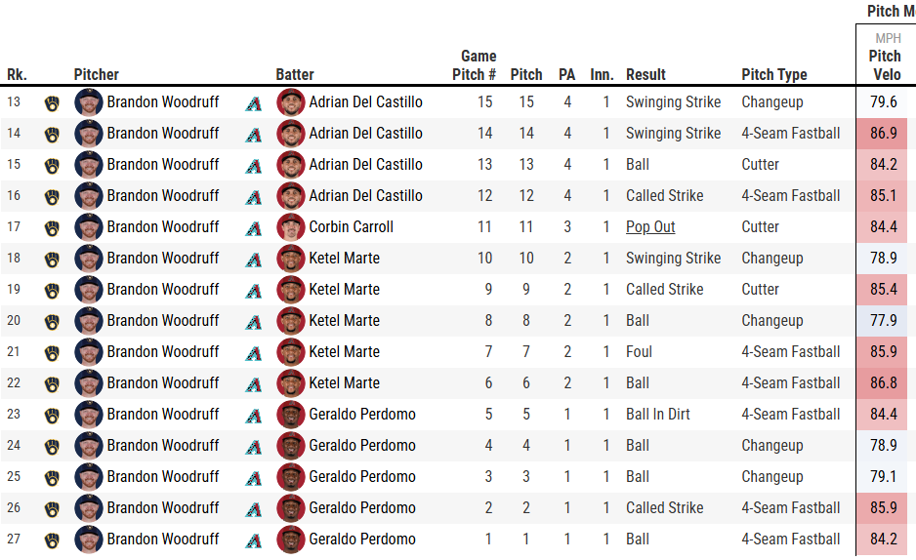Open the underlined Pop Out result link
Screen dimensions: 916x560
pyautogui.click(x=650, y=227)
